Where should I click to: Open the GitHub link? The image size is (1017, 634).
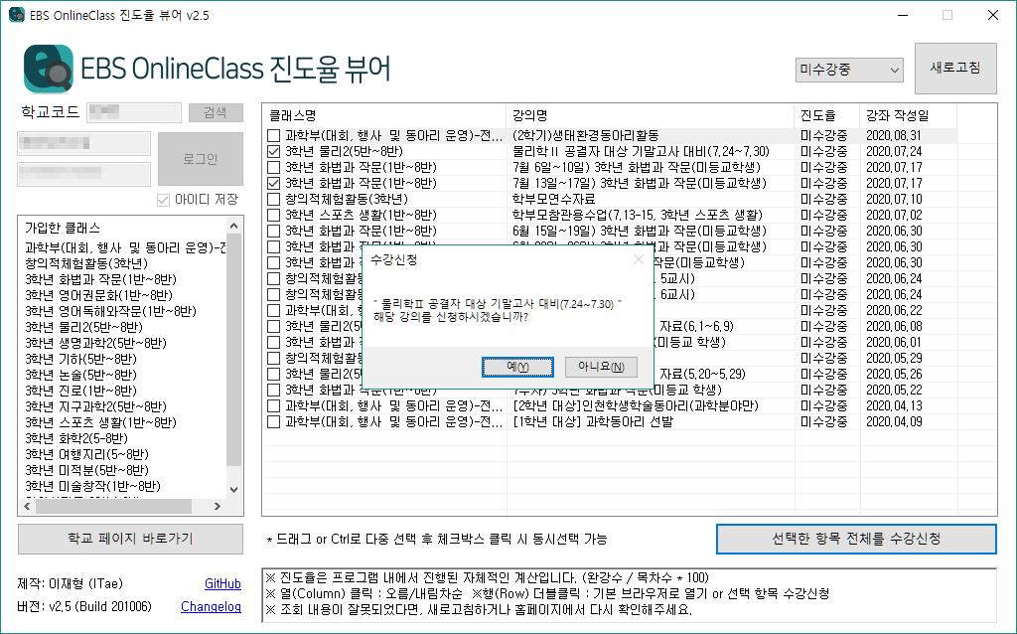[222, 583]
